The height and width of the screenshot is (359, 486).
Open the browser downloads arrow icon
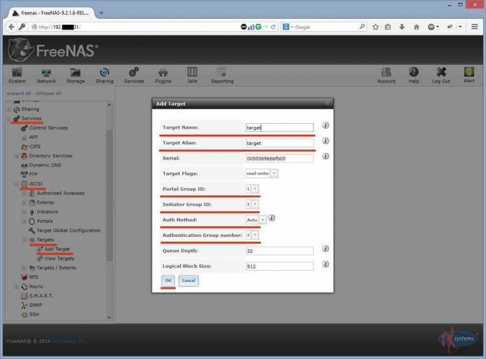coord(402,27)
